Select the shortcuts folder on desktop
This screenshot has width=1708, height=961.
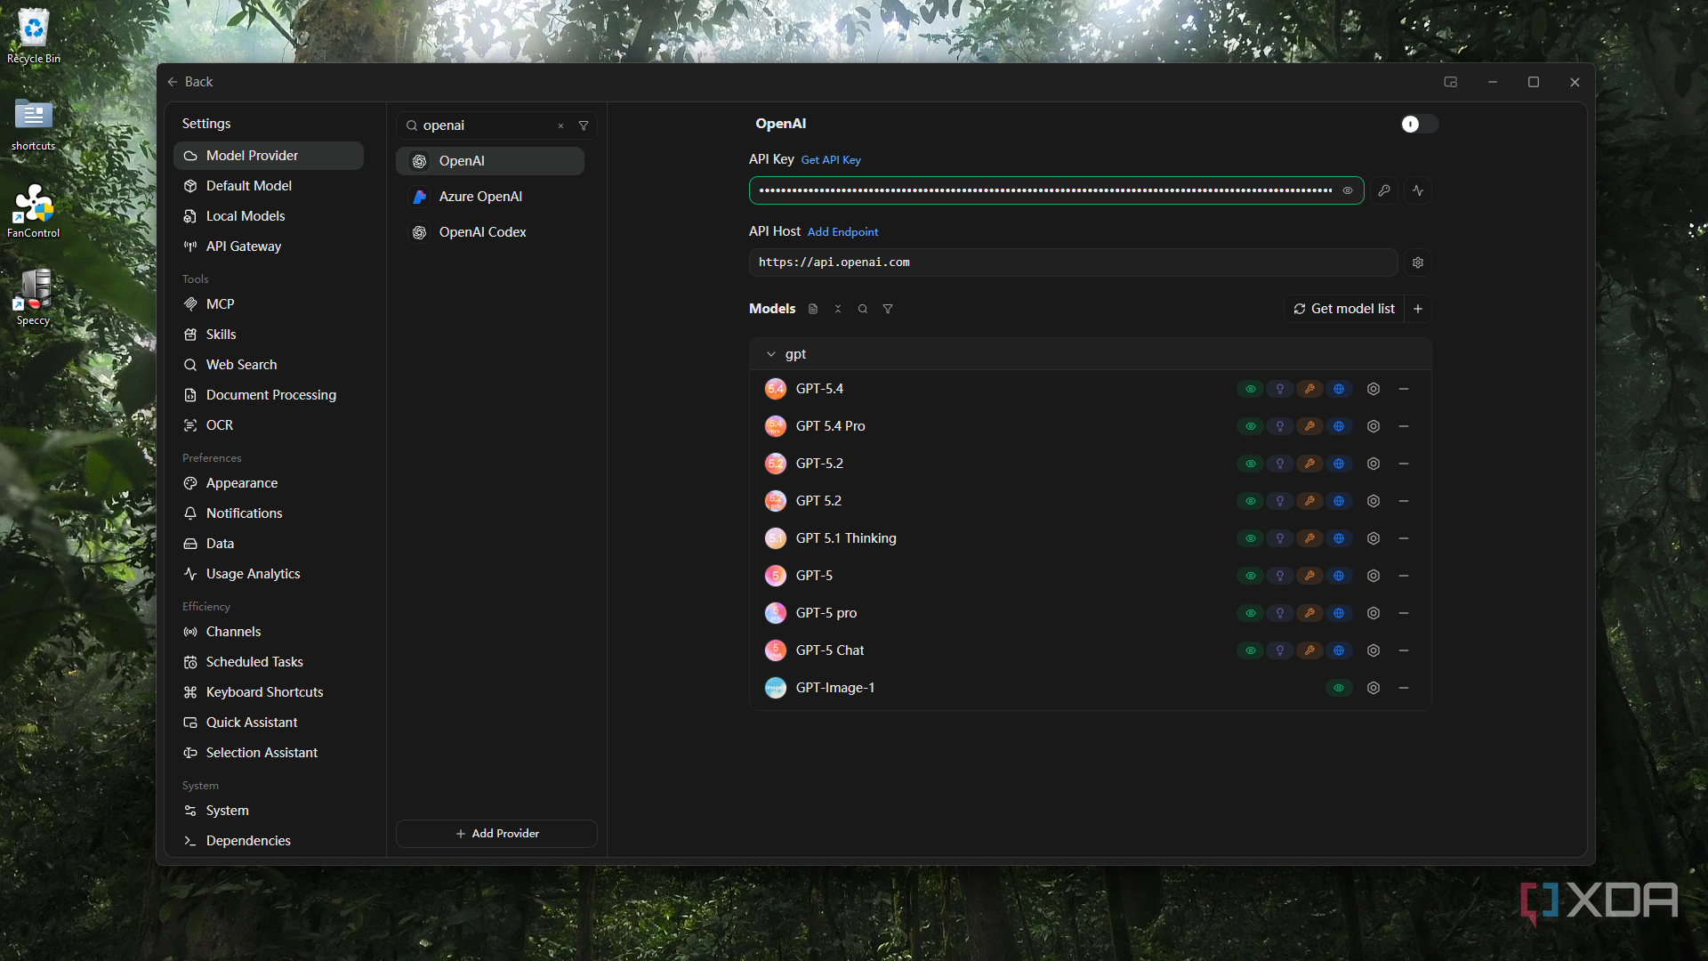coord(34,125)
